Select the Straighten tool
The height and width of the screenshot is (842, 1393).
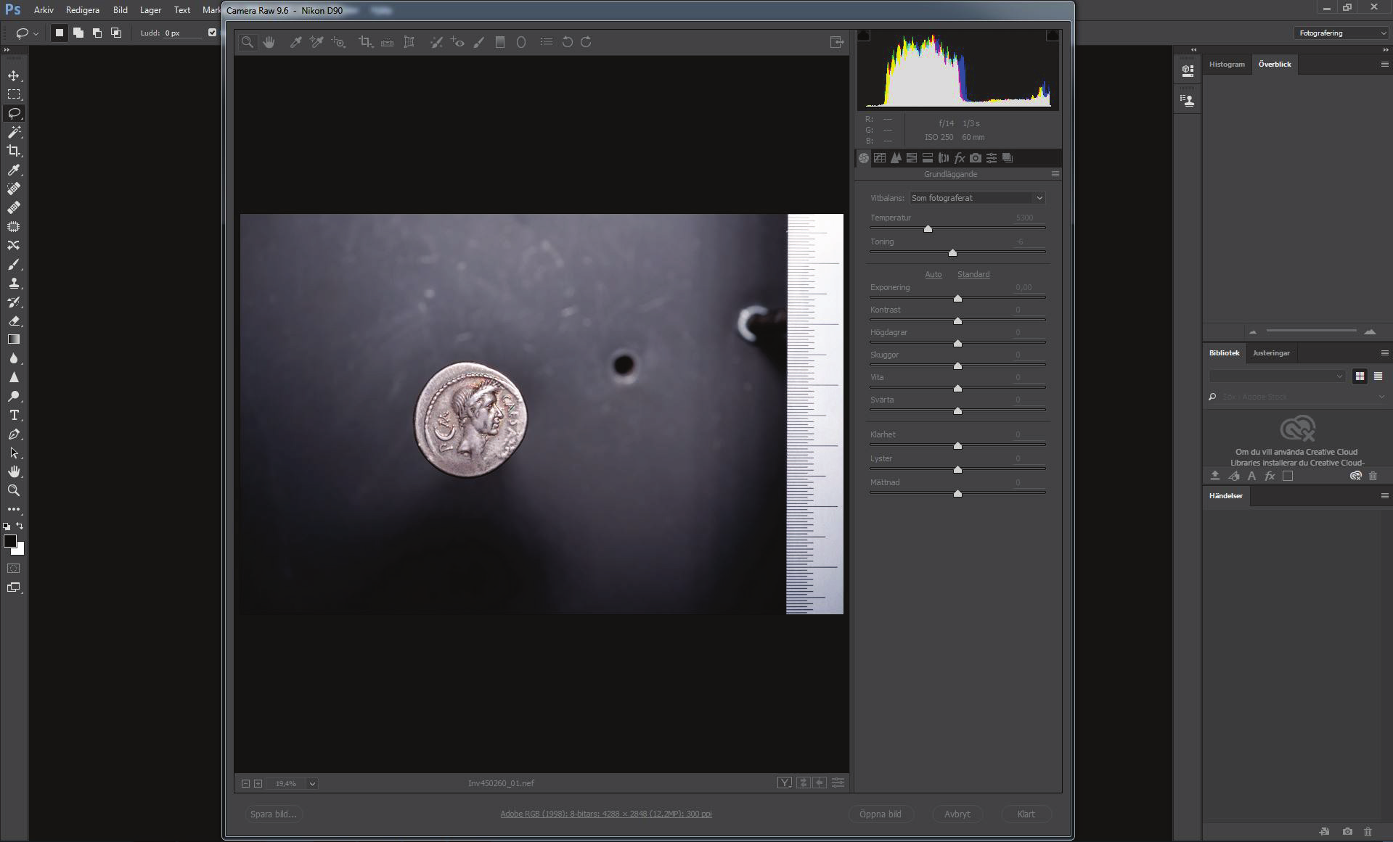388,42
